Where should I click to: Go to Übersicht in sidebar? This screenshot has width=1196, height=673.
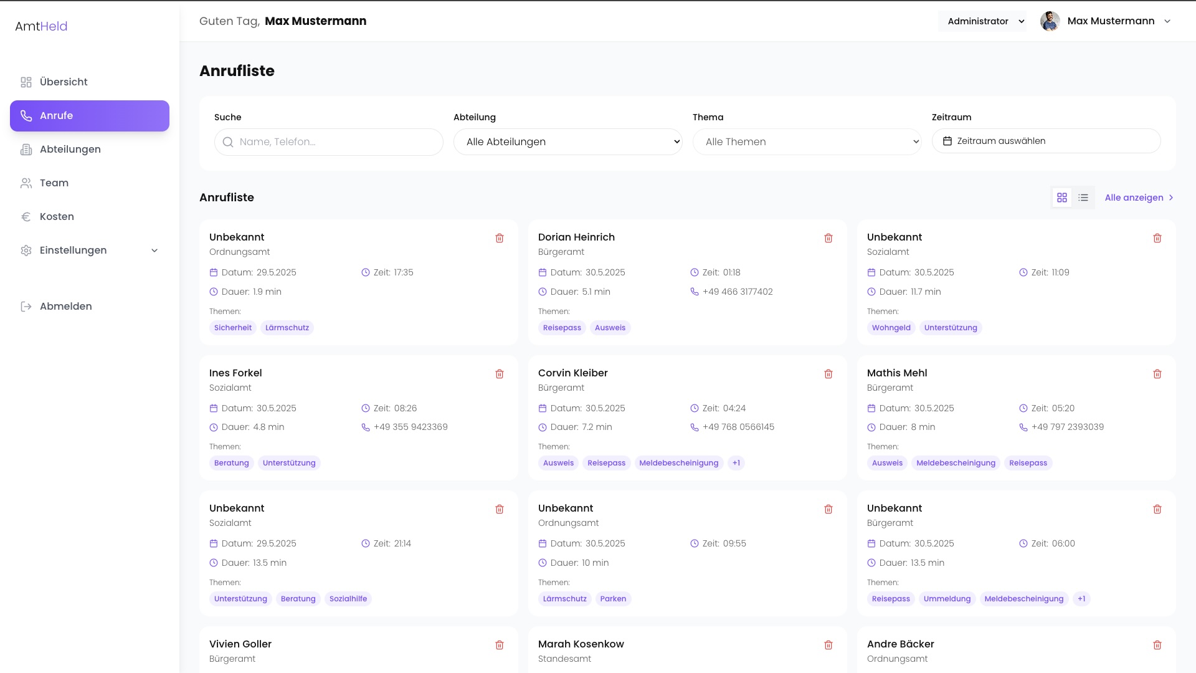tap(64, 82)
